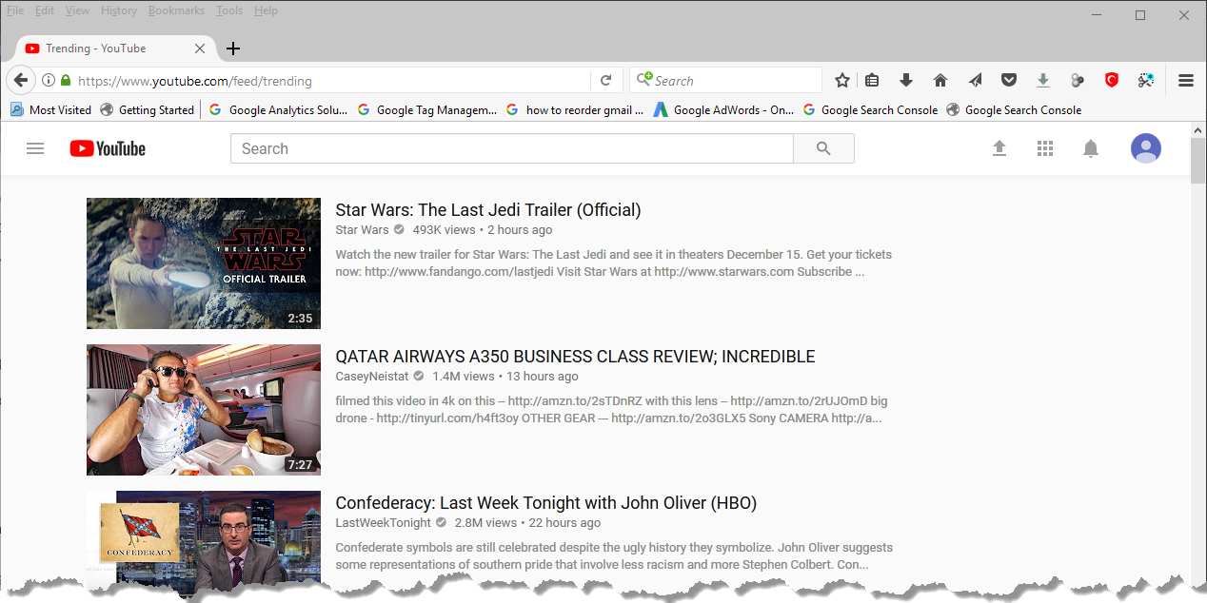Viewport: 1207px width, 603px height.
Task: Open a new tab with the plus button
Action: pyautogui.click(x=233, y=49)
